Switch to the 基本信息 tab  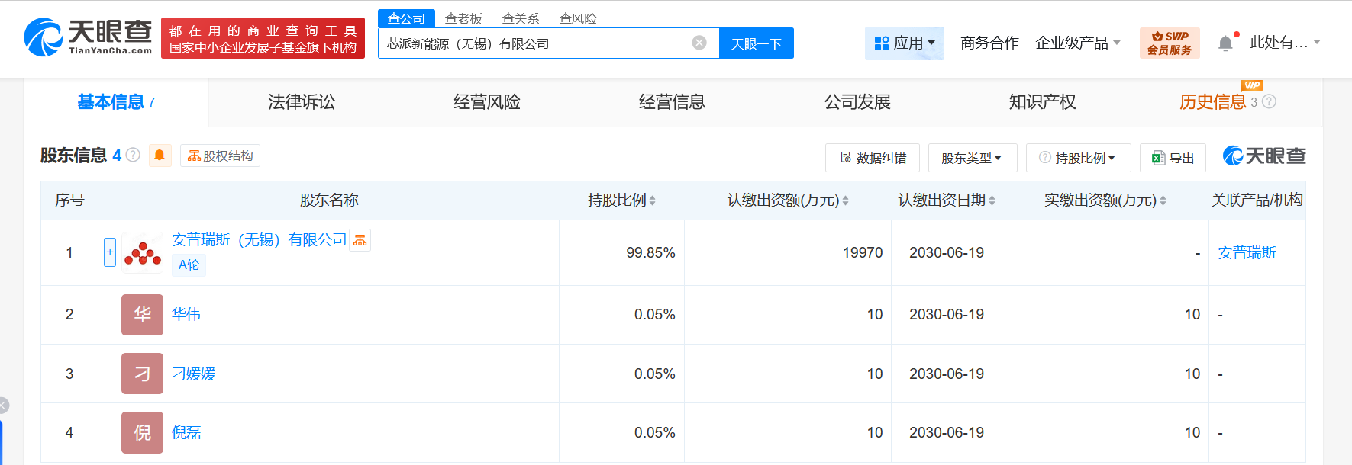point(116,102)
